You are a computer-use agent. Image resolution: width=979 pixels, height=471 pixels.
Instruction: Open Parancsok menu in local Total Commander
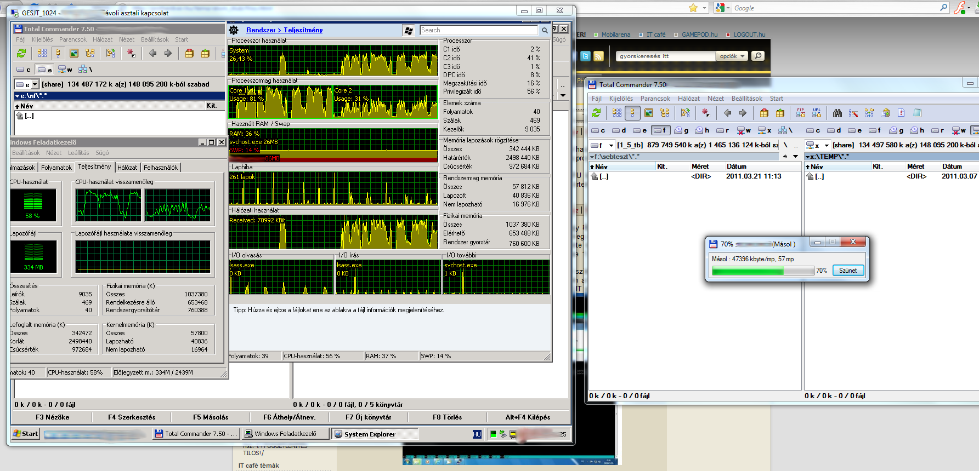655,99
